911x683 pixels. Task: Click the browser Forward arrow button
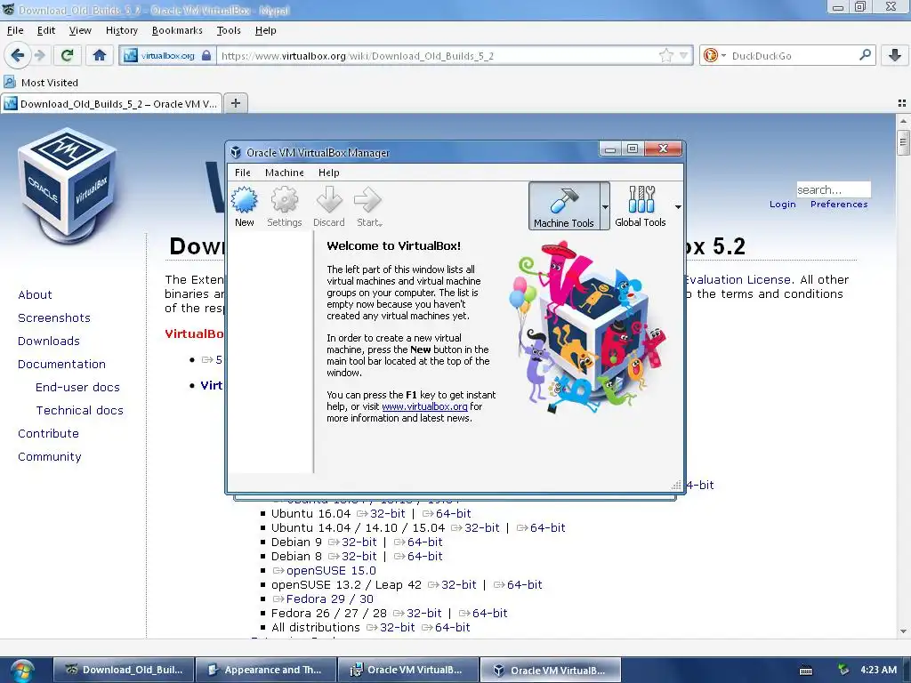tap(39, 55)
